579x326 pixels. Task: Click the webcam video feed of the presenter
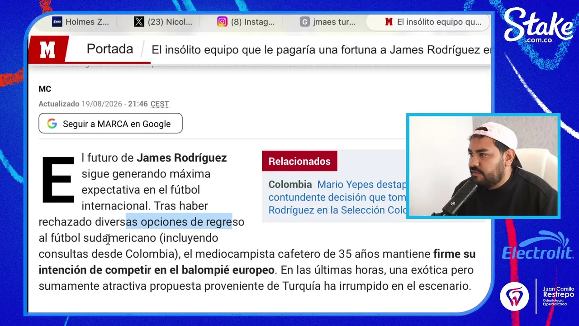pos(484,166)
